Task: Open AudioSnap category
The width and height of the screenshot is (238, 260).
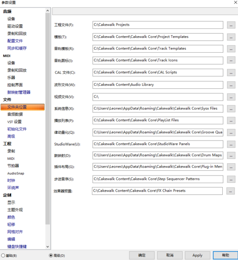Action: [x=16, y=173]
